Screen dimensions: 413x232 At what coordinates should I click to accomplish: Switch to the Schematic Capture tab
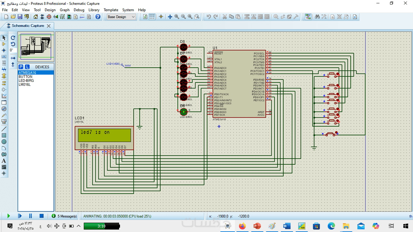[x=28, y=26]
